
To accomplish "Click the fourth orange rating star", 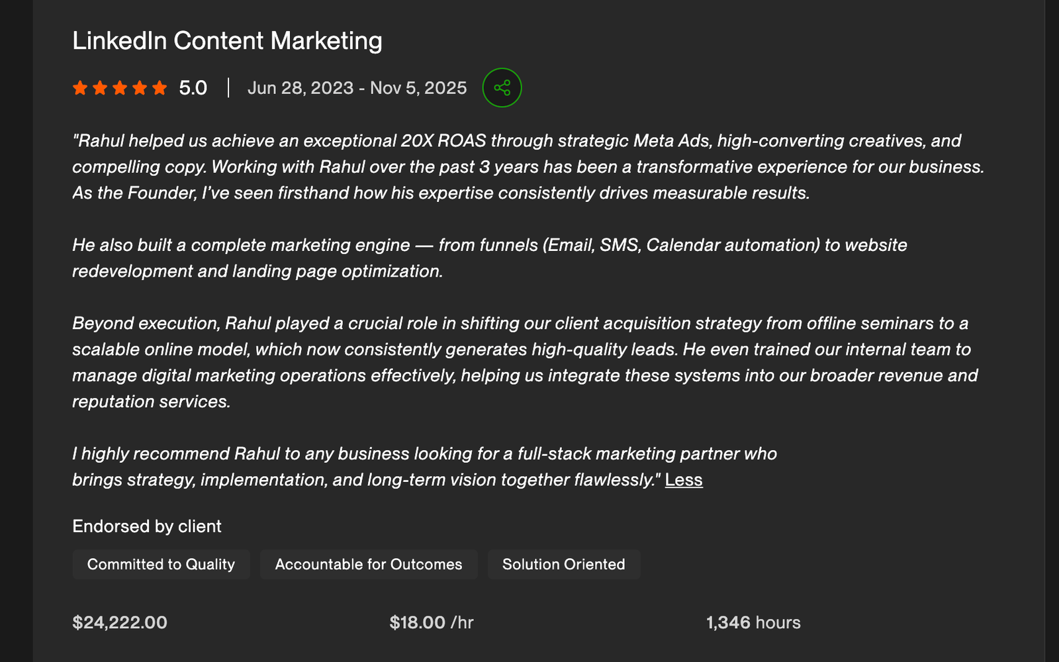I will pos(140,87).
